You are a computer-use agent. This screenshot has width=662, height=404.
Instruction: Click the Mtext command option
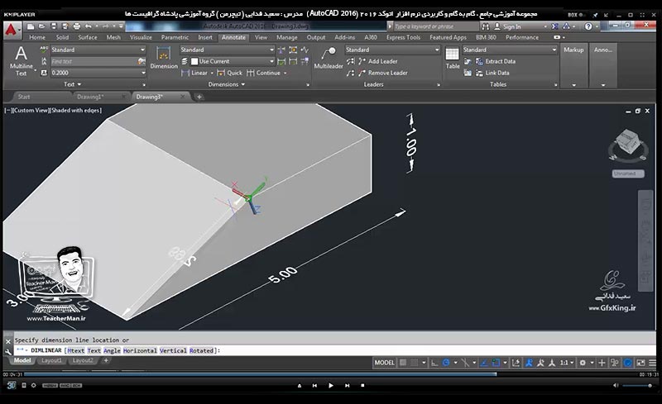click(x=76, y=350)
